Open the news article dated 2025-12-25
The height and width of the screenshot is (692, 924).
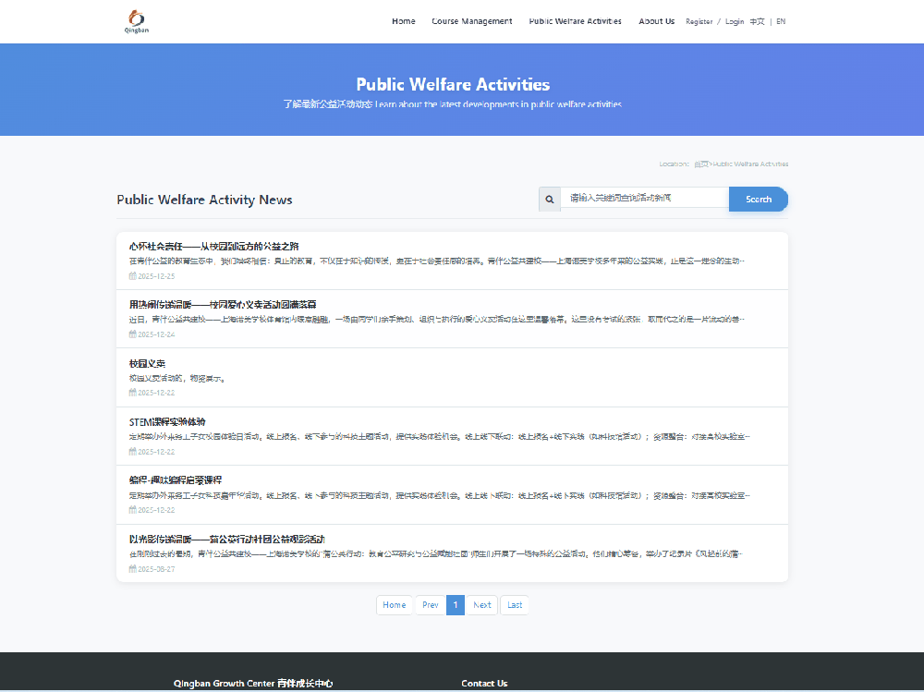[x=214, y=247]
